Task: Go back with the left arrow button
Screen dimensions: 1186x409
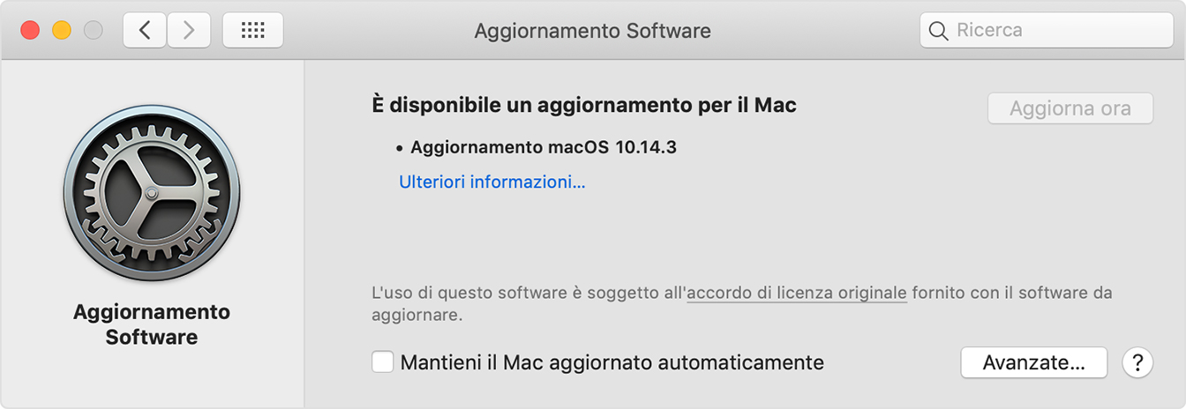Action: (145, 31)
